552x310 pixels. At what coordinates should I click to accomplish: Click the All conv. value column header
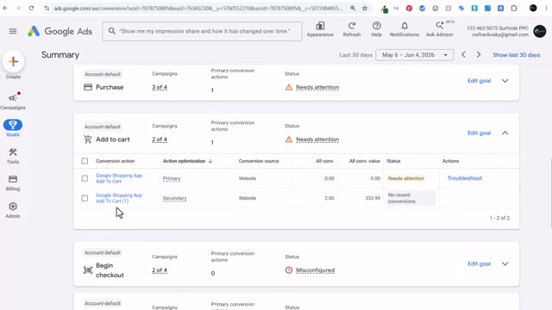point(364,161)
